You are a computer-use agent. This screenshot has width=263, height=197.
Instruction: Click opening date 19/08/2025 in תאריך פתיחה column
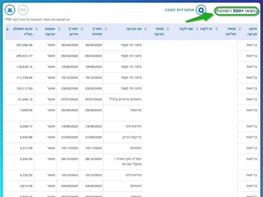click(93, 67)
